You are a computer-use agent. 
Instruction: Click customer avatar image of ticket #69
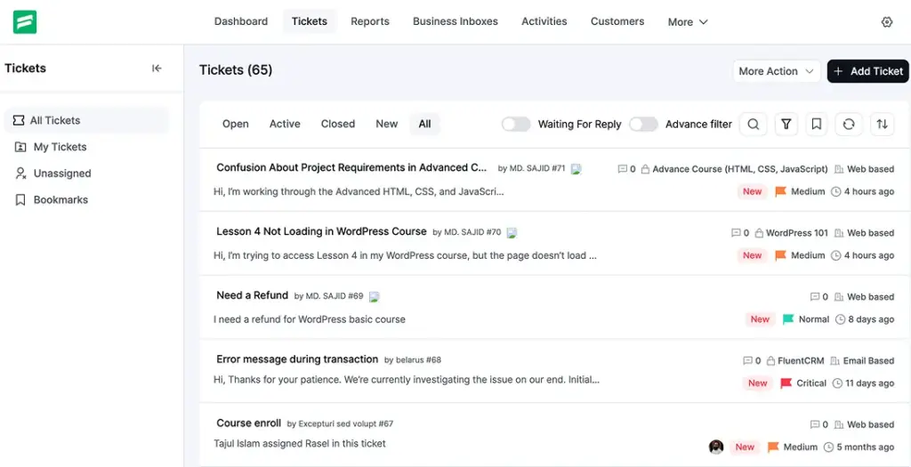point(375,297)
